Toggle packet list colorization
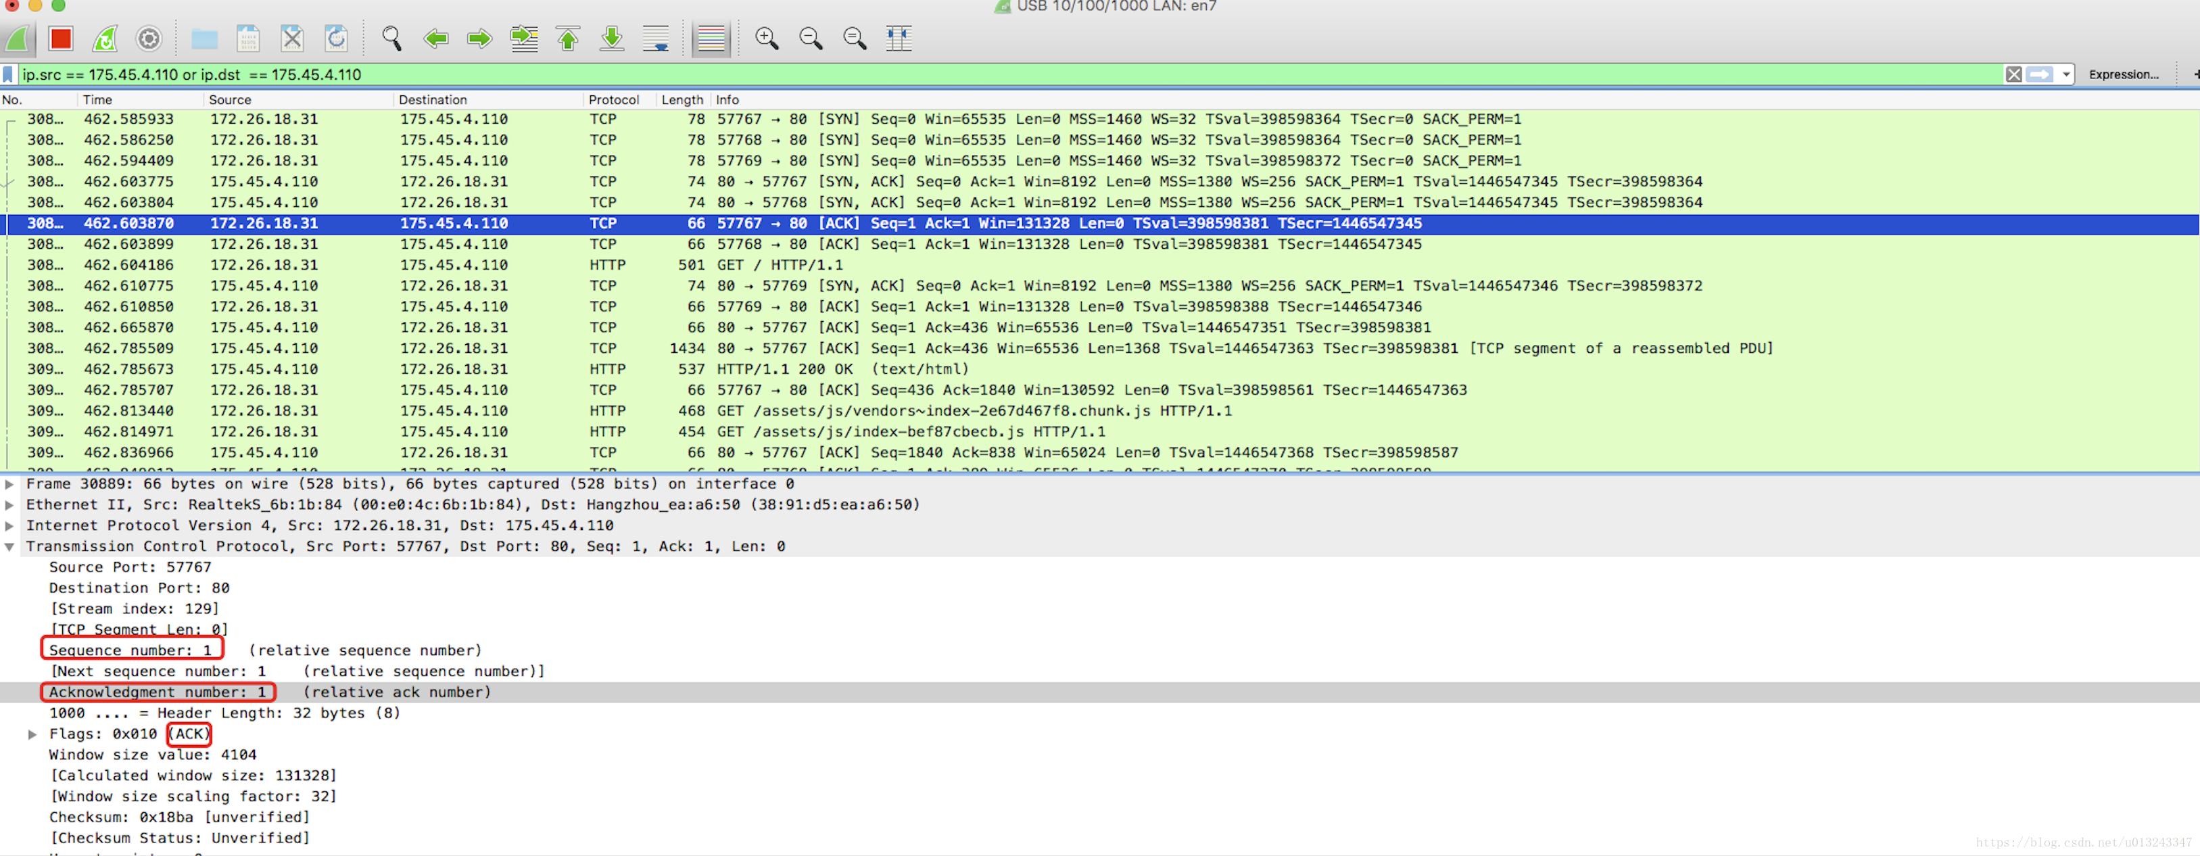This screenshot has height=856, width=2200. point(711,39)
